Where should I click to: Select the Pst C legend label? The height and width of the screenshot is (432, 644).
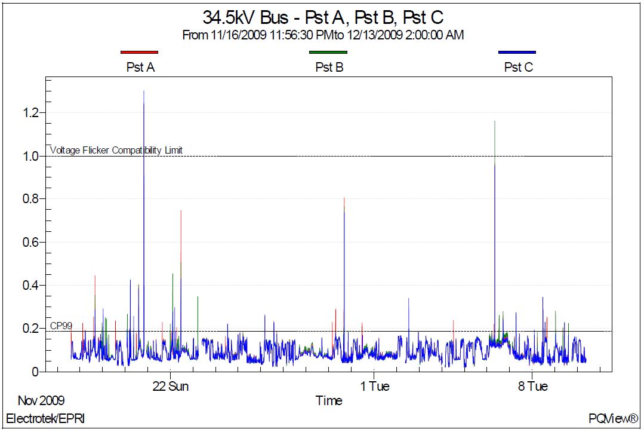518,68
